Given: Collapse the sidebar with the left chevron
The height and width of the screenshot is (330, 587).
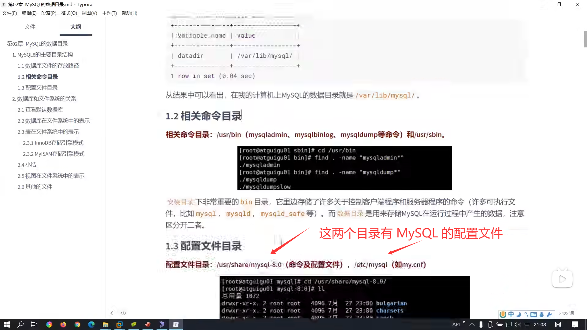Looking at the screenshot, I should pyautogui.click(x=112, y=313).
